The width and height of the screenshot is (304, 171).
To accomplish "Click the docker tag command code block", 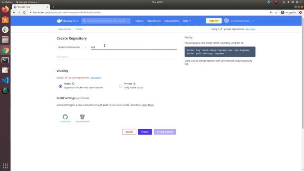I will (220, 52).
